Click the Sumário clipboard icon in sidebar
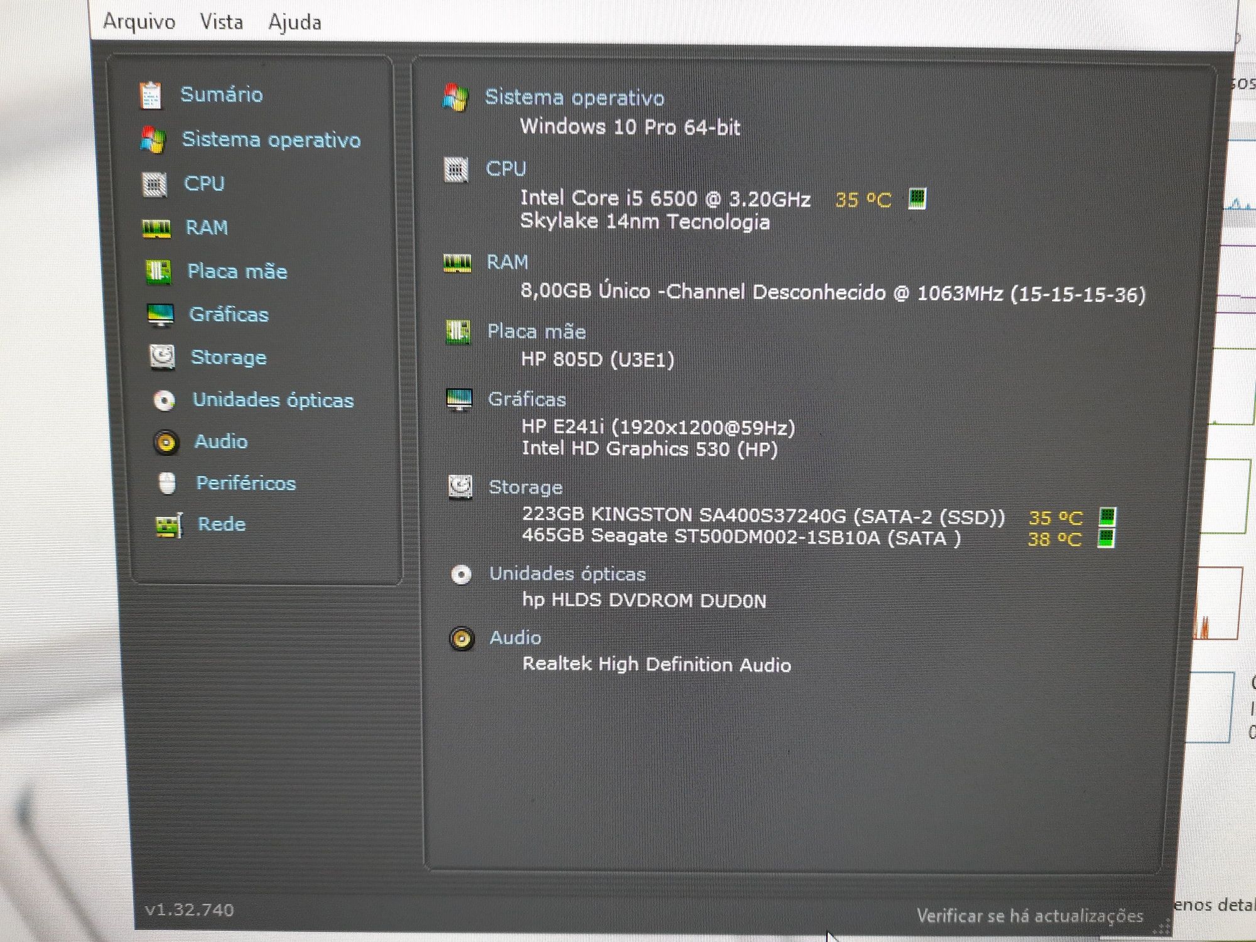The width and height of the screenshot is (1256, 942). point(151,95)
